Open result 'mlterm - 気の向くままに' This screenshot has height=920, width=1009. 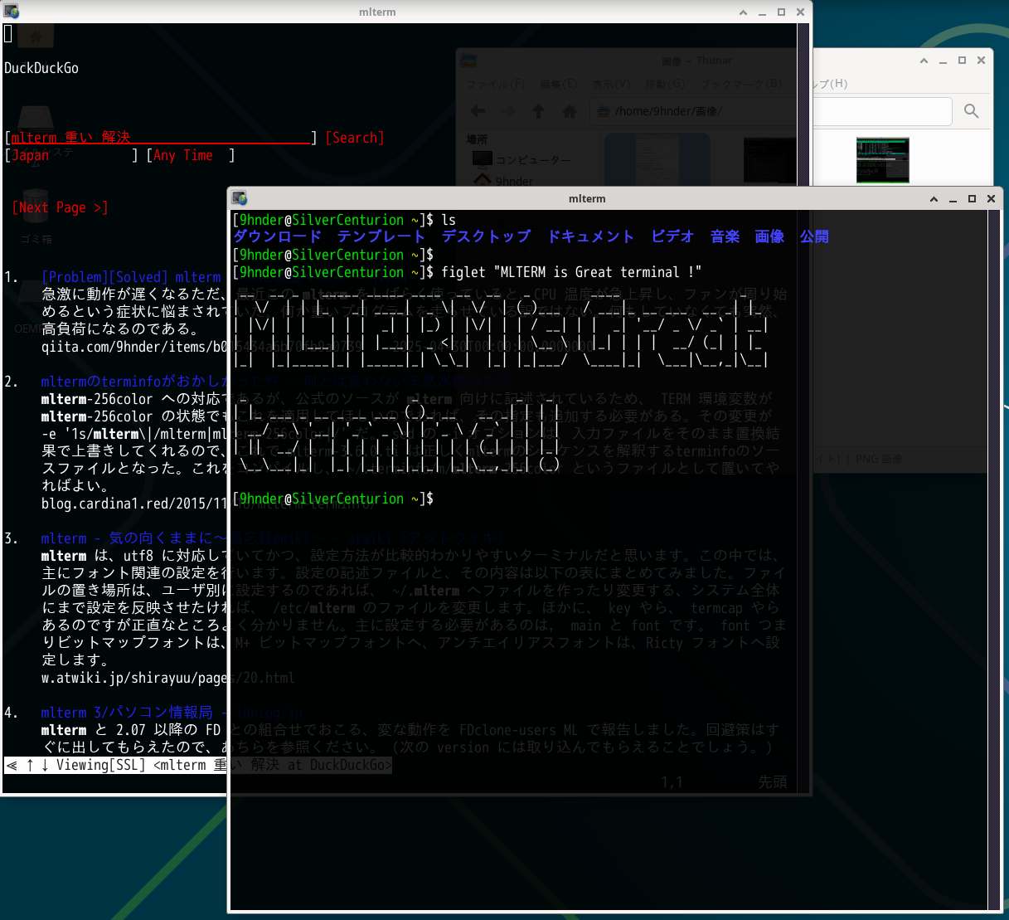tap(133, 538)
